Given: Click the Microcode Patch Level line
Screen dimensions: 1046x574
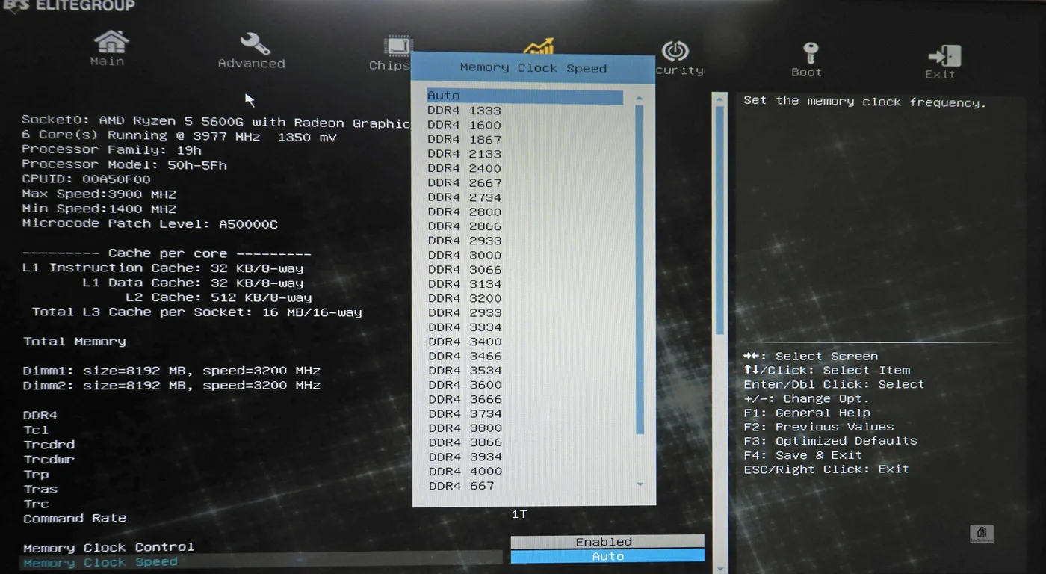Looking at the screenshot, I should point(150,223).
